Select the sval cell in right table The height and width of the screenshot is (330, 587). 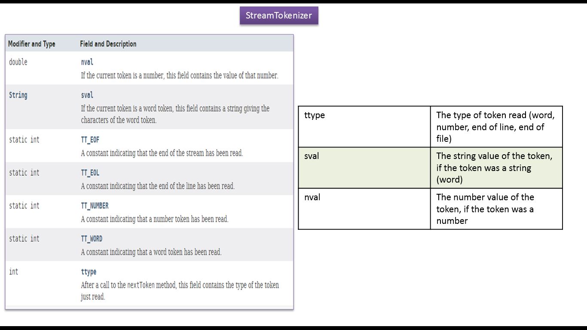tap(364, 168)
